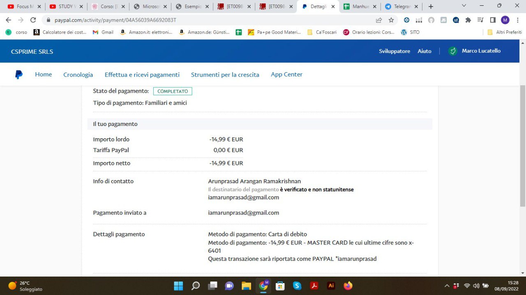
Task: Click the PayPal logo icon
Action: (18, 75)
